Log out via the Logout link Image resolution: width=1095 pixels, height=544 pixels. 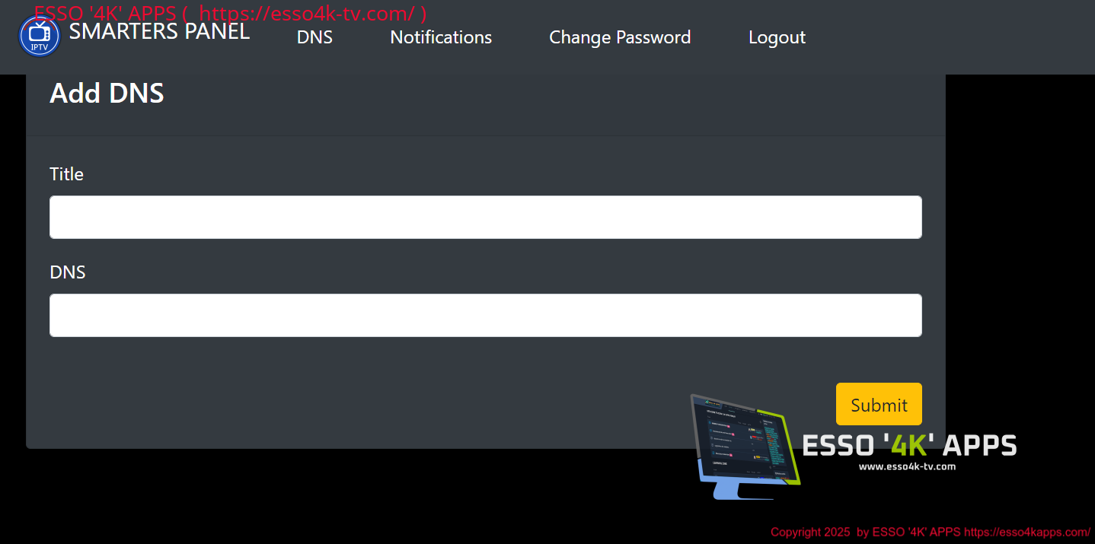click(777, 37)
